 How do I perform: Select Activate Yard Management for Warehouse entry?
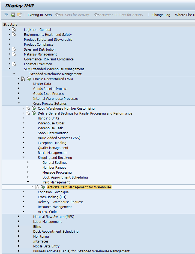coord(79,187)
